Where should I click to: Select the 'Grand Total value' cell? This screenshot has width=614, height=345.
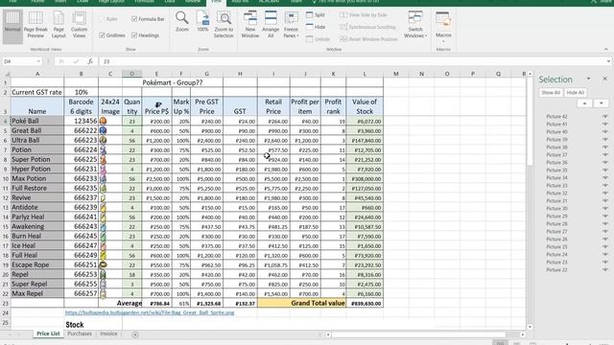[x=302, y=303]
